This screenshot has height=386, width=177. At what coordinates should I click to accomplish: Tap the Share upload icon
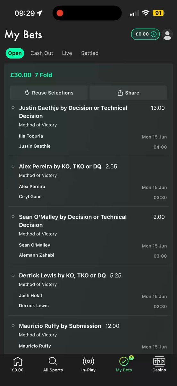(x=120, y=93)
